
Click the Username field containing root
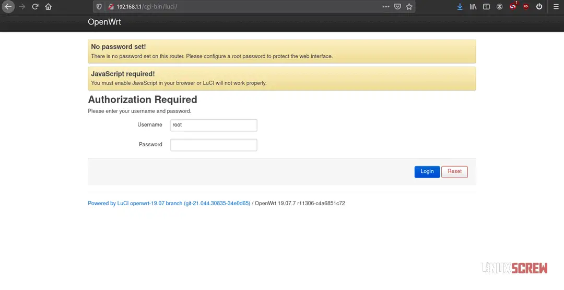214,125
